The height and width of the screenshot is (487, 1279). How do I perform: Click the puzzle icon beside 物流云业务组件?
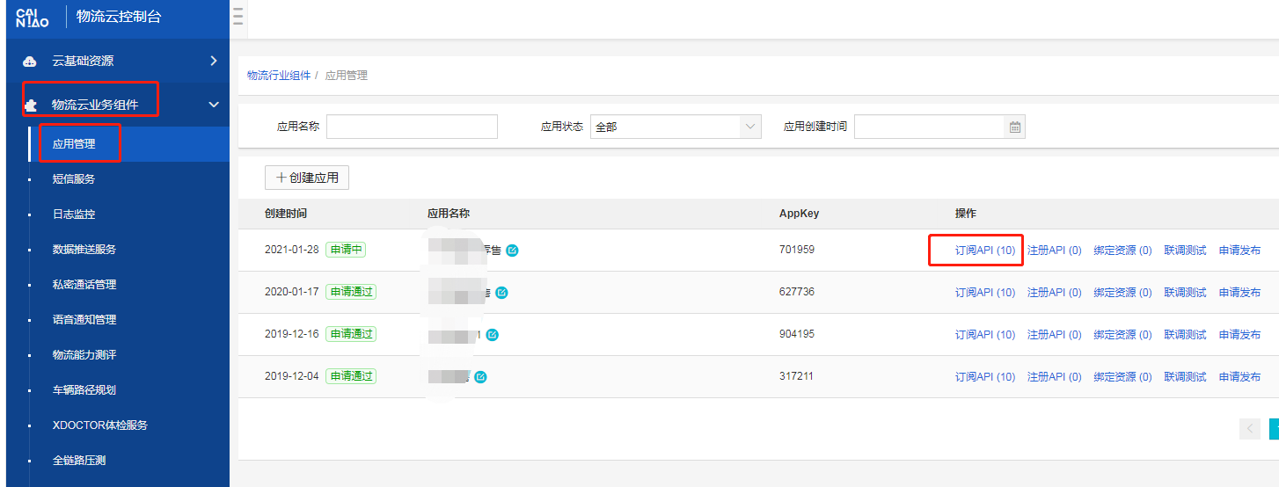coord(30,105)
